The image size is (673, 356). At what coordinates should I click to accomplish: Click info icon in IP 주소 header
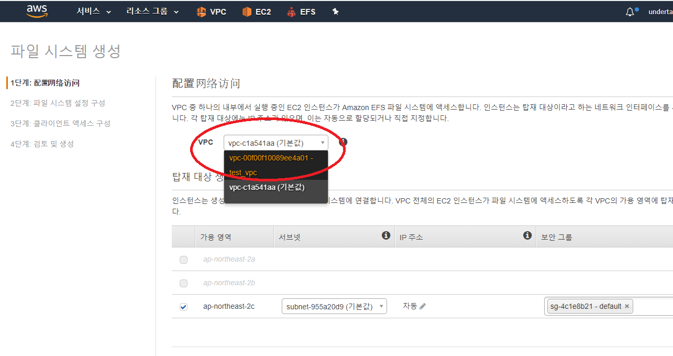click(527, 236)
